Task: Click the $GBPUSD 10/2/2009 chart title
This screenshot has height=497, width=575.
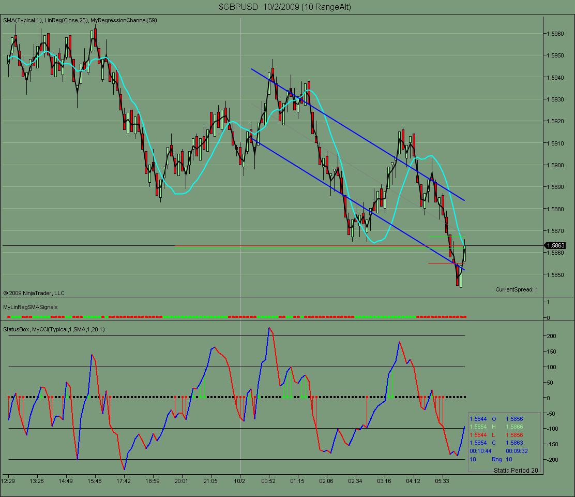Action: 287,7
